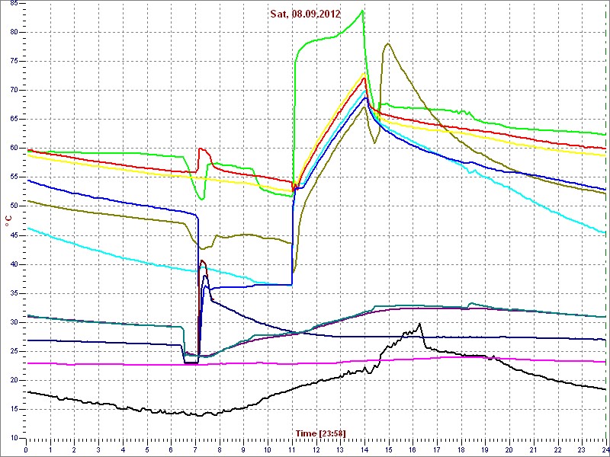The image size is (610, 457).
Task: Click hour "0" on the time axis
Action: [x=26, y=449]
